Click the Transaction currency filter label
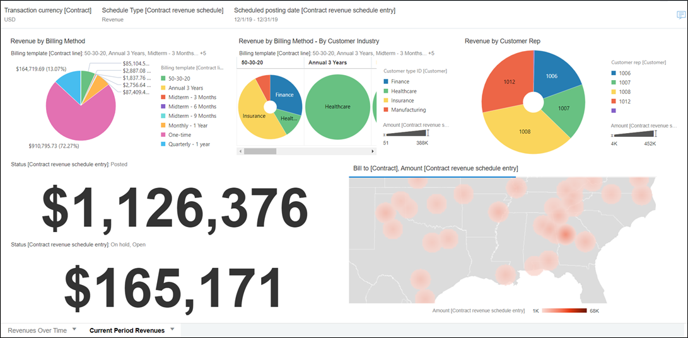Screen dimensions: 688x338 pos(48,11)
